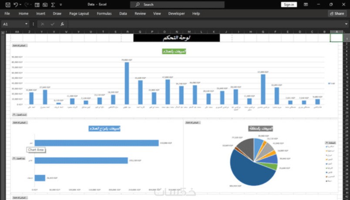Click the Insert Function fx icon
Screen dimensions: 350x200
click(62, 24)
